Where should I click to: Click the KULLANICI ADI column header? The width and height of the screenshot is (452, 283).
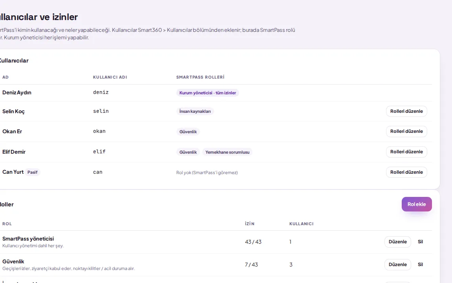pyautogui.click(x=110, y=77)
